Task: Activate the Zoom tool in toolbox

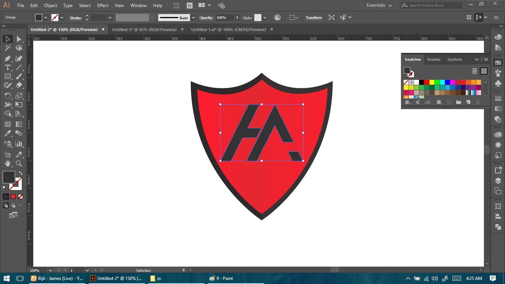Action: pos(19,163)
